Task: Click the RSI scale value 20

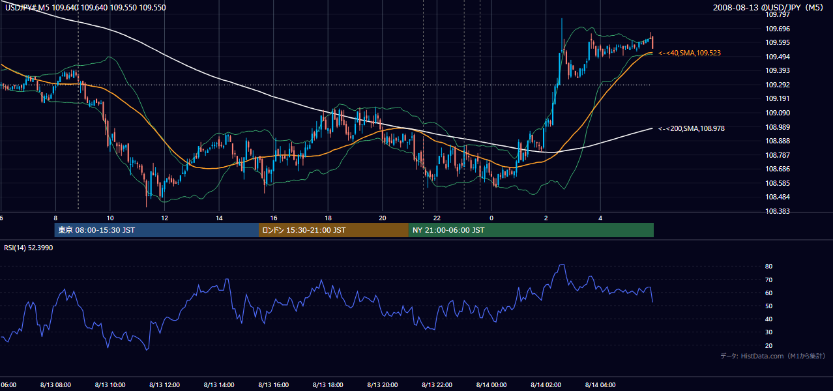Action: point(768,345)
